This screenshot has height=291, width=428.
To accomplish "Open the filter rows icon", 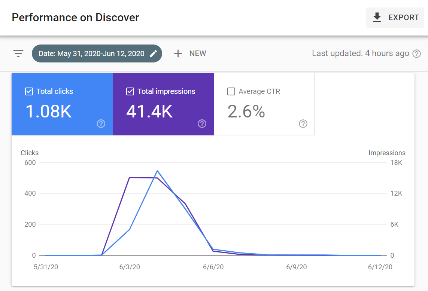I will [18, 53].
